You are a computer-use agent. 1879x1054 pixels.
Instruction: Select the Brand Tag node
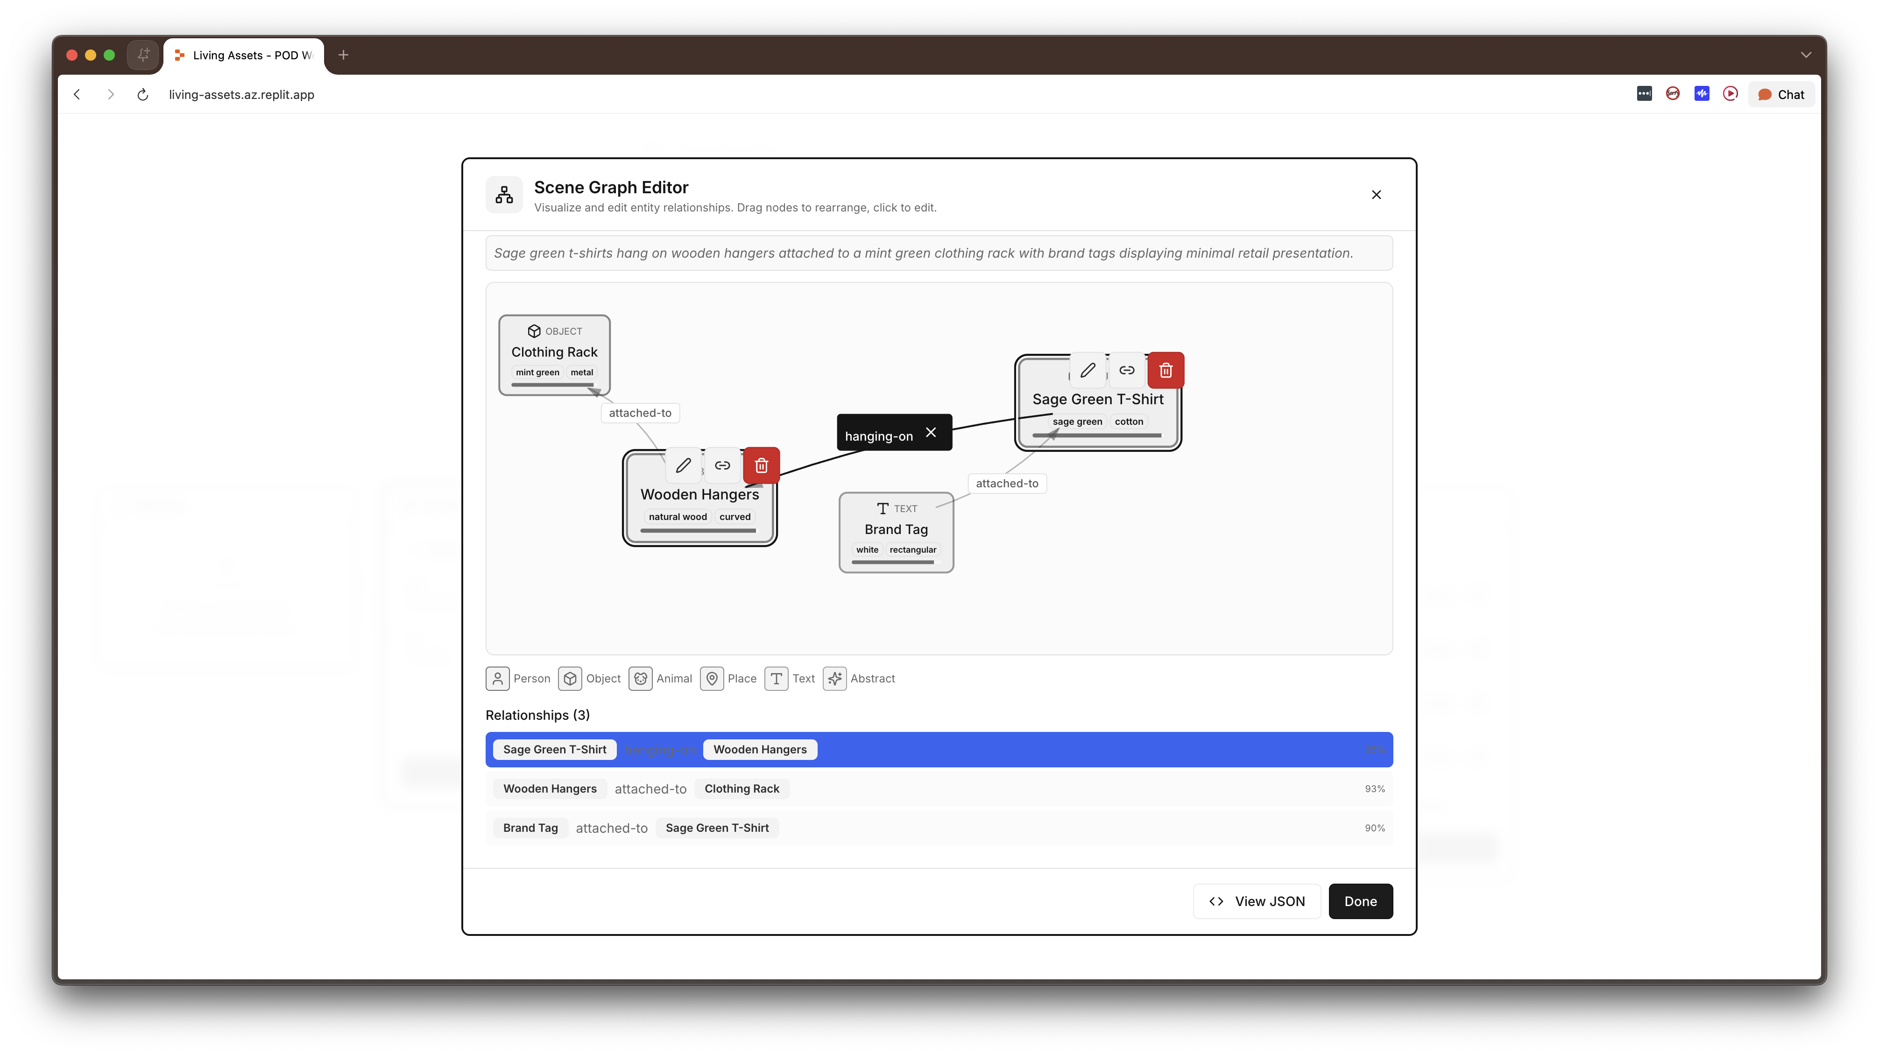click(x=897, y=533)
